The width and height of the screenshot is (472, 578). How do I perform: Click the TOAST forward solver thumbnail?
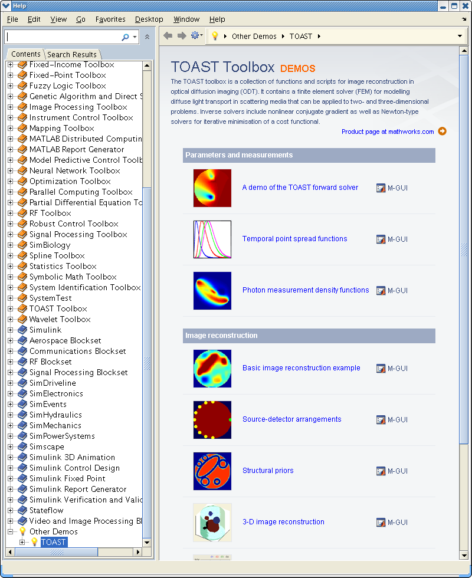tap(212, 188)
